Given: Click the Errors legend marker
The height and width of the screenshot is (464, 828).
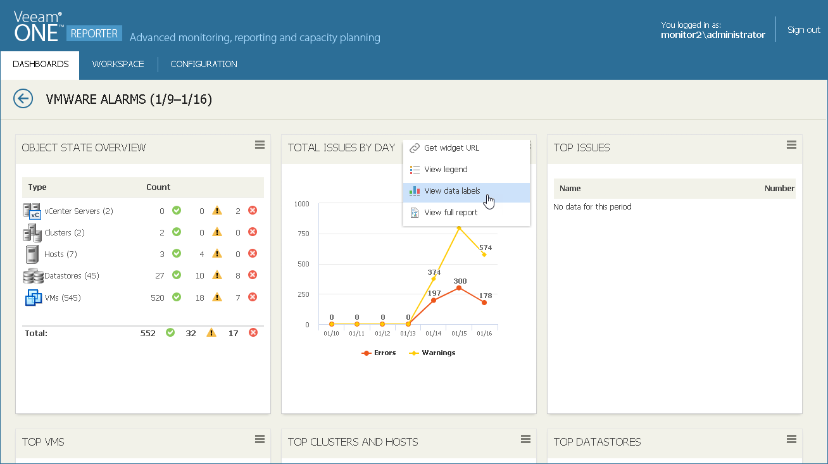Looking at the screenshot, I should pyautogui.click(x=366, y=353).
